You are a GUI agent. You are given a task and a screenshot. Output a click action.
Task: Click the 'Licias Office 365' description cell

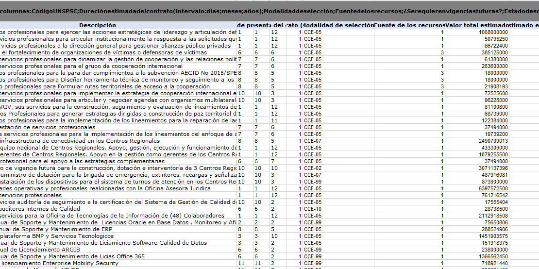point(118,256)
